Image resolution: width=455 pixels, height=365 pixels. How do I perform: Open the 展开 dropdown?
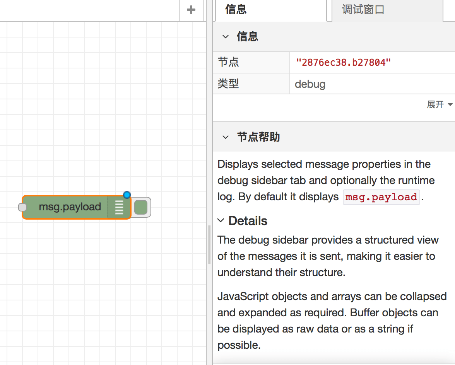[440, 104]
